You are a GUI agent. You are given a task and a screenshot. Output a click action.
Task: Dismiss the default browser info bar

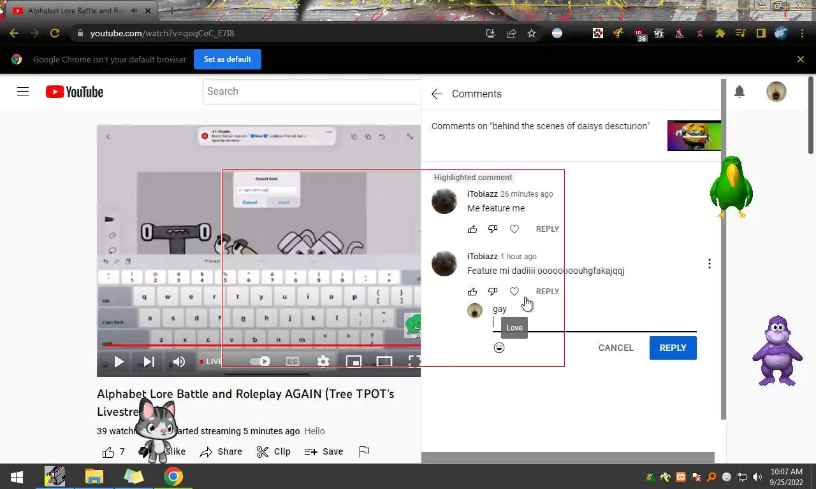point(800,59)
